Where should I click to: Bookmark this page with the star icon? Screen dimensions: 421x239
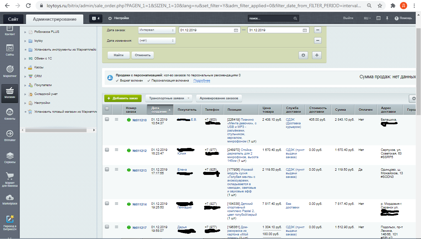380,6
